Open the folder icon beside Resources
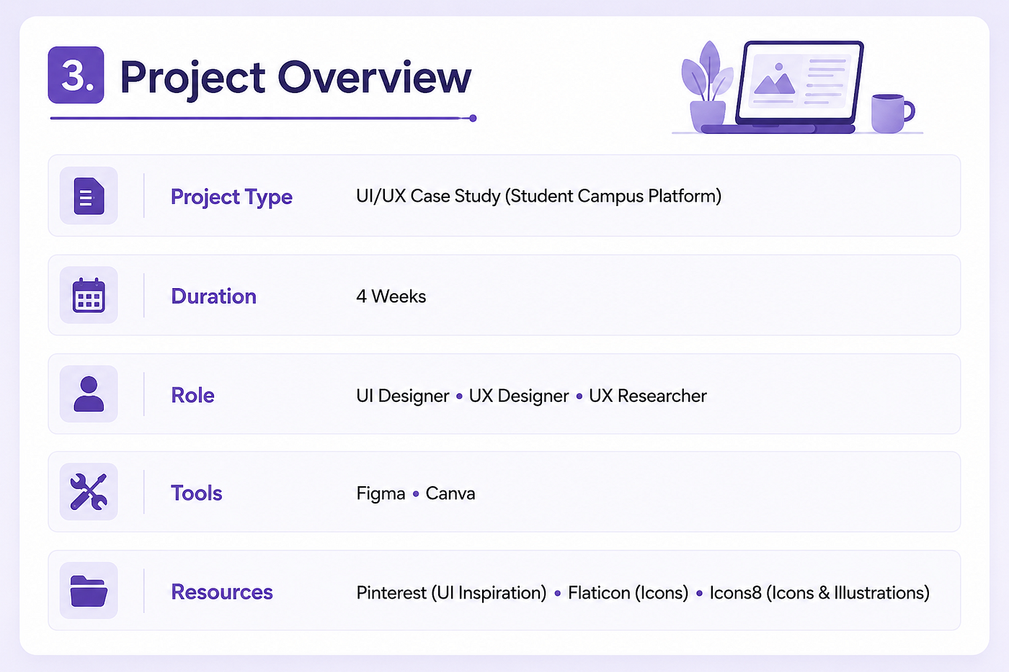Screen dimensions: 1009x672 click(x=89, y=591)
